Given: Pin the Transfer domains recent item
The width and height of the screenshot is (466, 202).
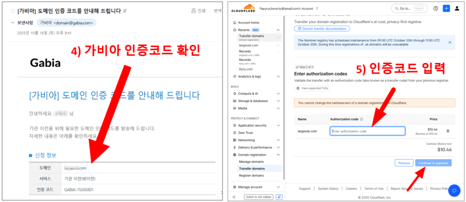Looking at the screenshot, I should click(x=278, y=37).
